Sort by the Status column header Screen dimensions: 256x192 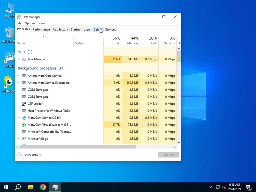[x=89, y=41]
